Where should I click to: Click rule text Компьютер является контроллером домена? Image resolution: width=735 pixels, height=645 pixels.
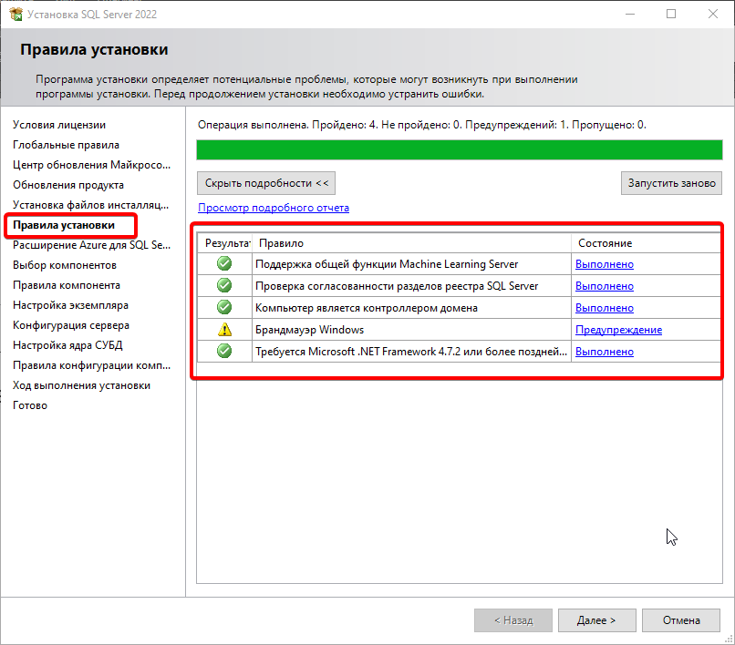pyautogui.click(x=367, y=308)
